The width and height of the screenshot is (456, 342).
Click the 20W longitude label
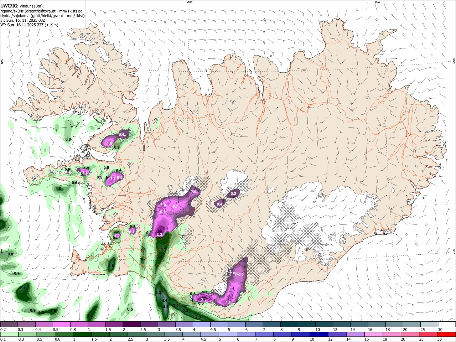tap(190, 2)
